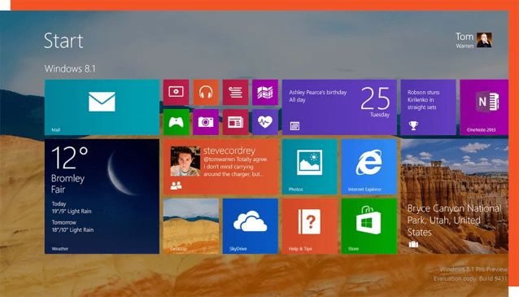Open Travel tile for Bryce Canyon National Park
Image resolution: width=519 pixels, height=297 pixels.
[x=455, y=196]
